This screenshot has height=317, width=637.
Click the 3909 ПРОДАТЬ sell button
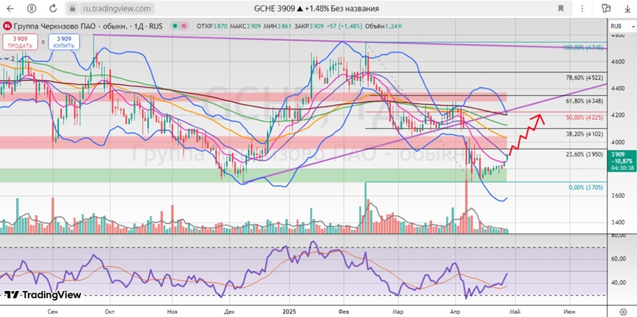(x=20, y=42)
